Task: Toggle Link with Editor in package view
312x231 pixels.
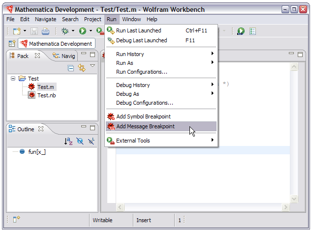Action: tap(82, 68)
